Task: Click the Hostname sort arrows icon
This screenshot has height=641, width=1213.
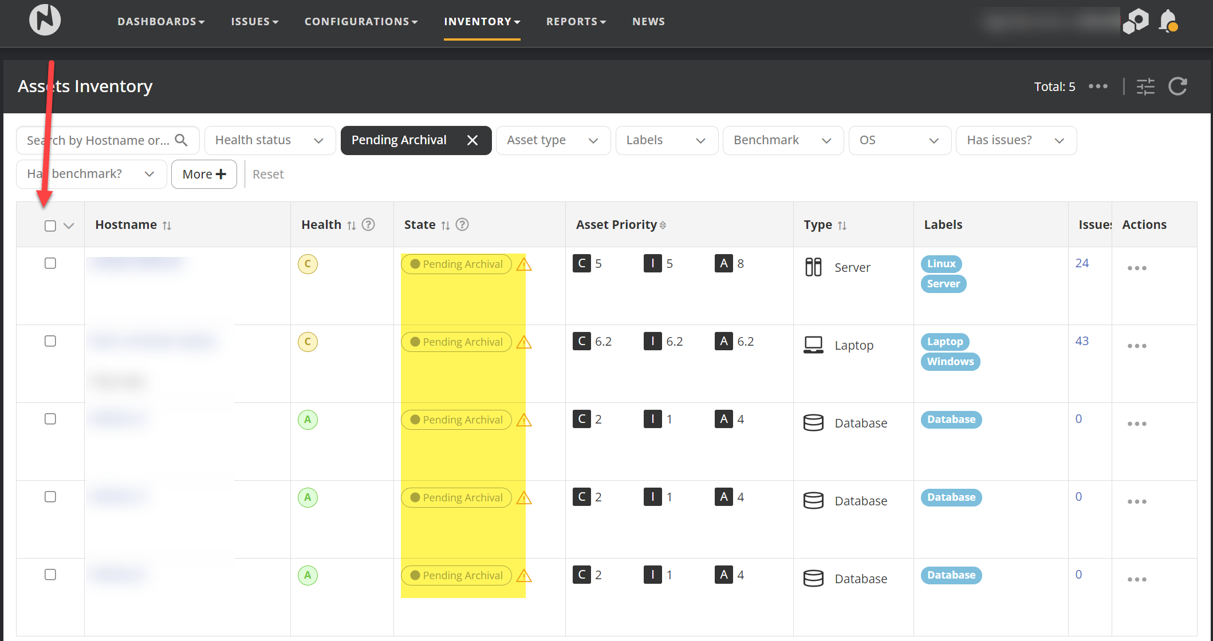Action: [x=167, y=225]
